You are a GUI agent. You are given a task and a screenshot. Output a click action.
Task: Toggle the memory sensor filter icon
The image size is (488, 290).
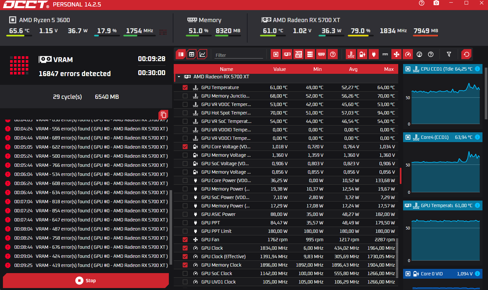coord(321,54)
